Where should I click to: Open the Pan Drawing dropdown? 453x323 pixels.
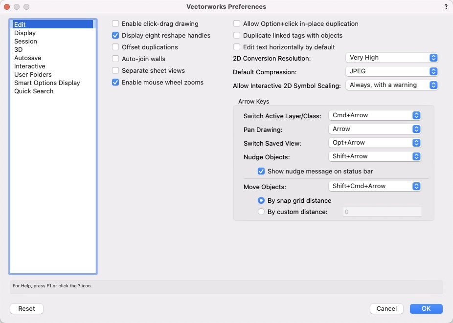[375, 129]
